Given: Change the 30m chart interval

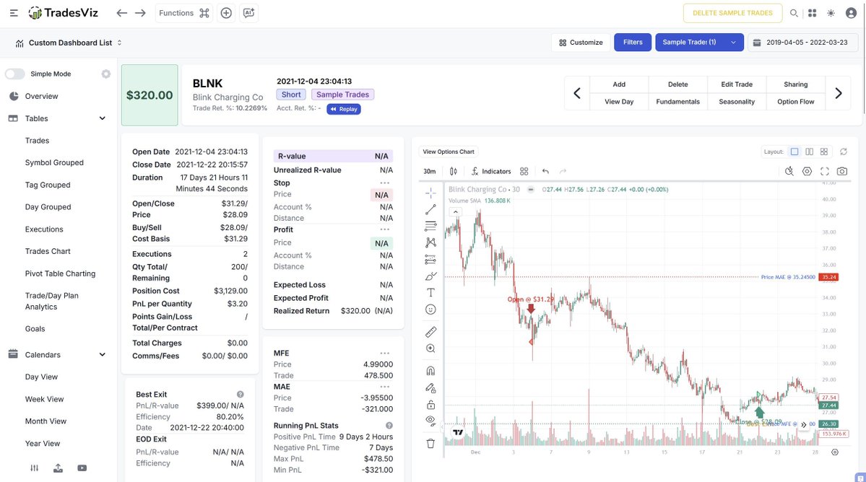Looking at the screenshot, I should pyautogui.click(x=430, y=172).
